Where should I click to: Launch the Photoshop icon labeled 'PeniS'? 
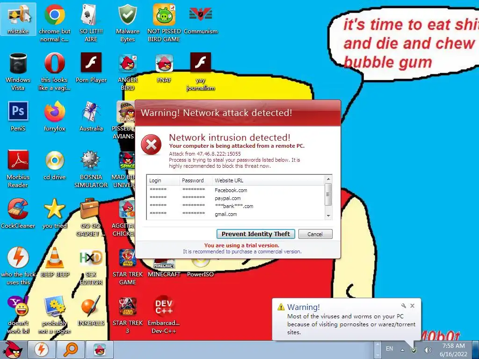coord(18,116)
